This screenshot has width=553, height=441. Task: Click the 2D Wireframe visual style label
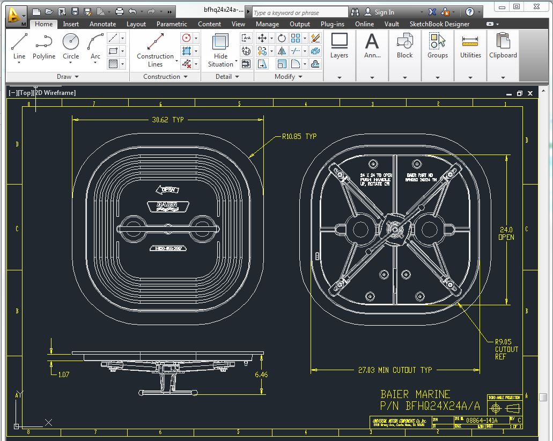pyautogui.click(x=54, y=93)
